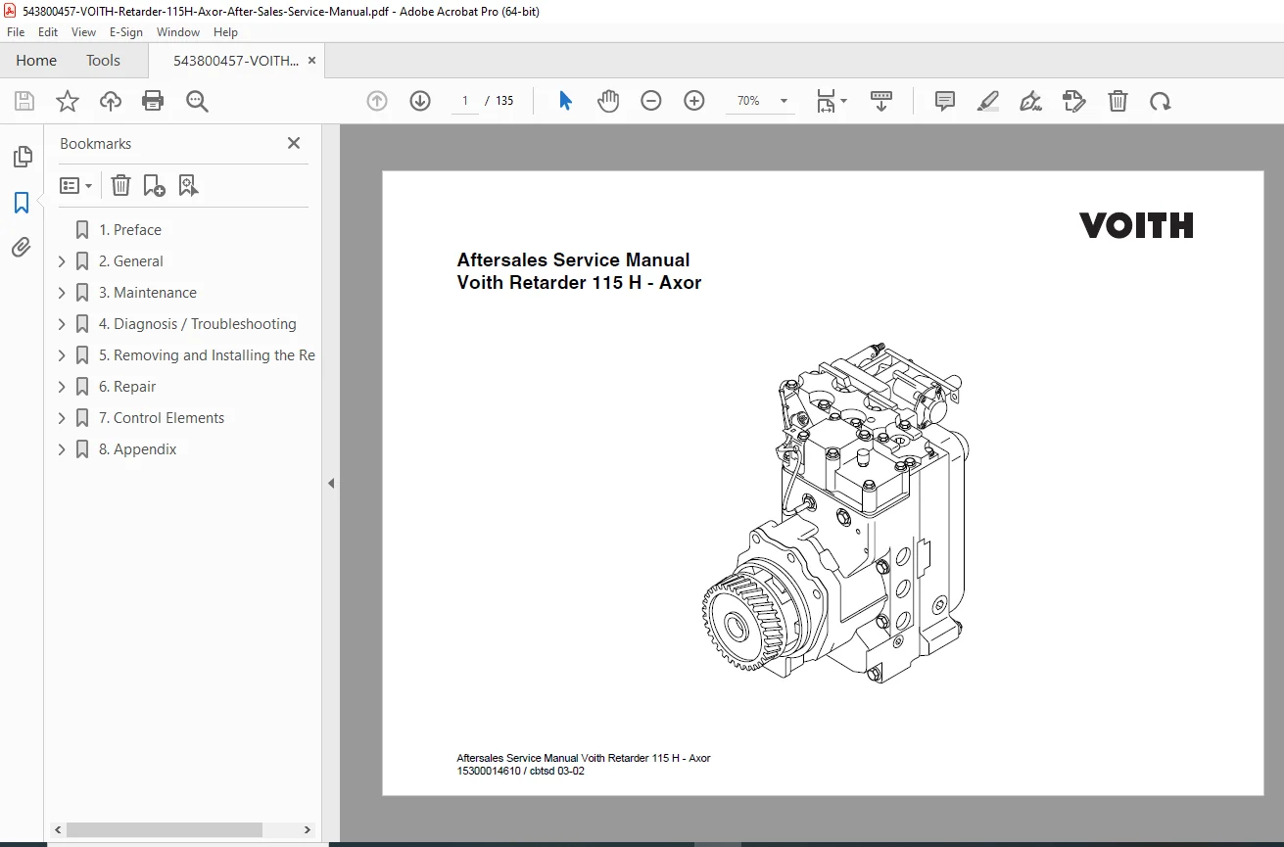Select the 543800457-VOITH document tab
The width and height of the screenshot is (1284, 847).
[x=236, y=61]
